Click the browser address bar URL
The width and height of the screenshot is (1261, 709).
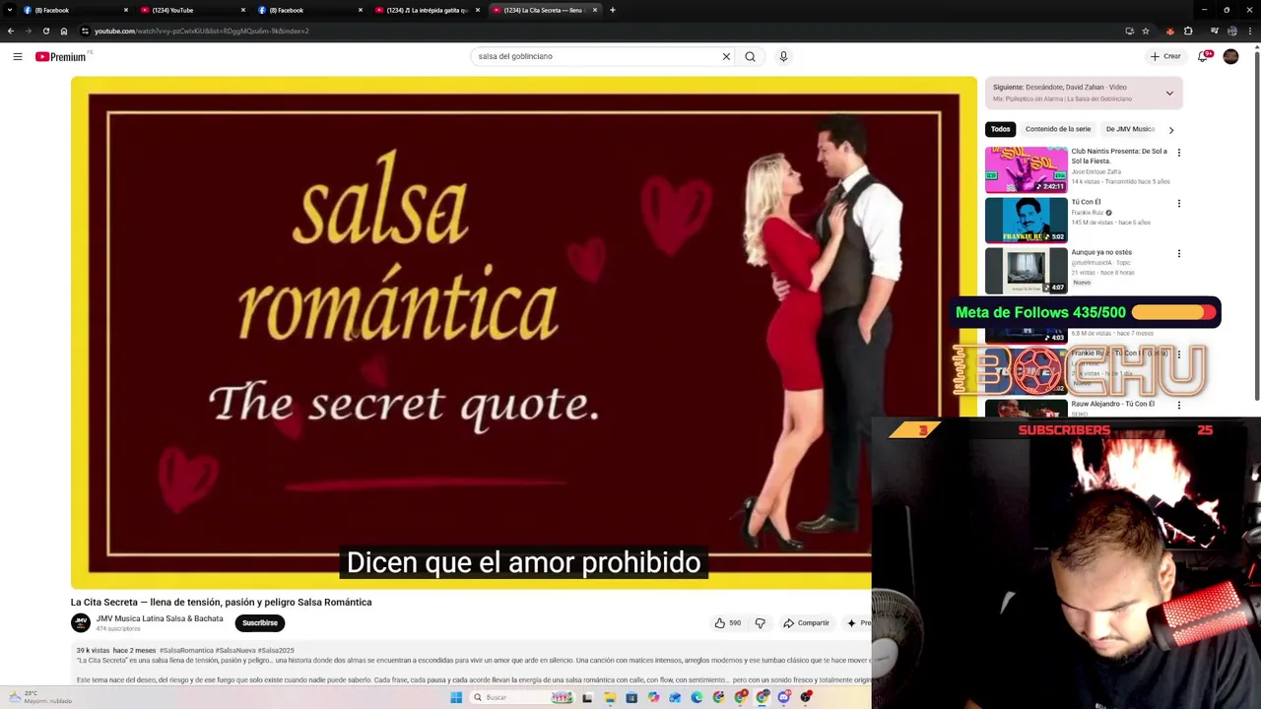point(202,31)
